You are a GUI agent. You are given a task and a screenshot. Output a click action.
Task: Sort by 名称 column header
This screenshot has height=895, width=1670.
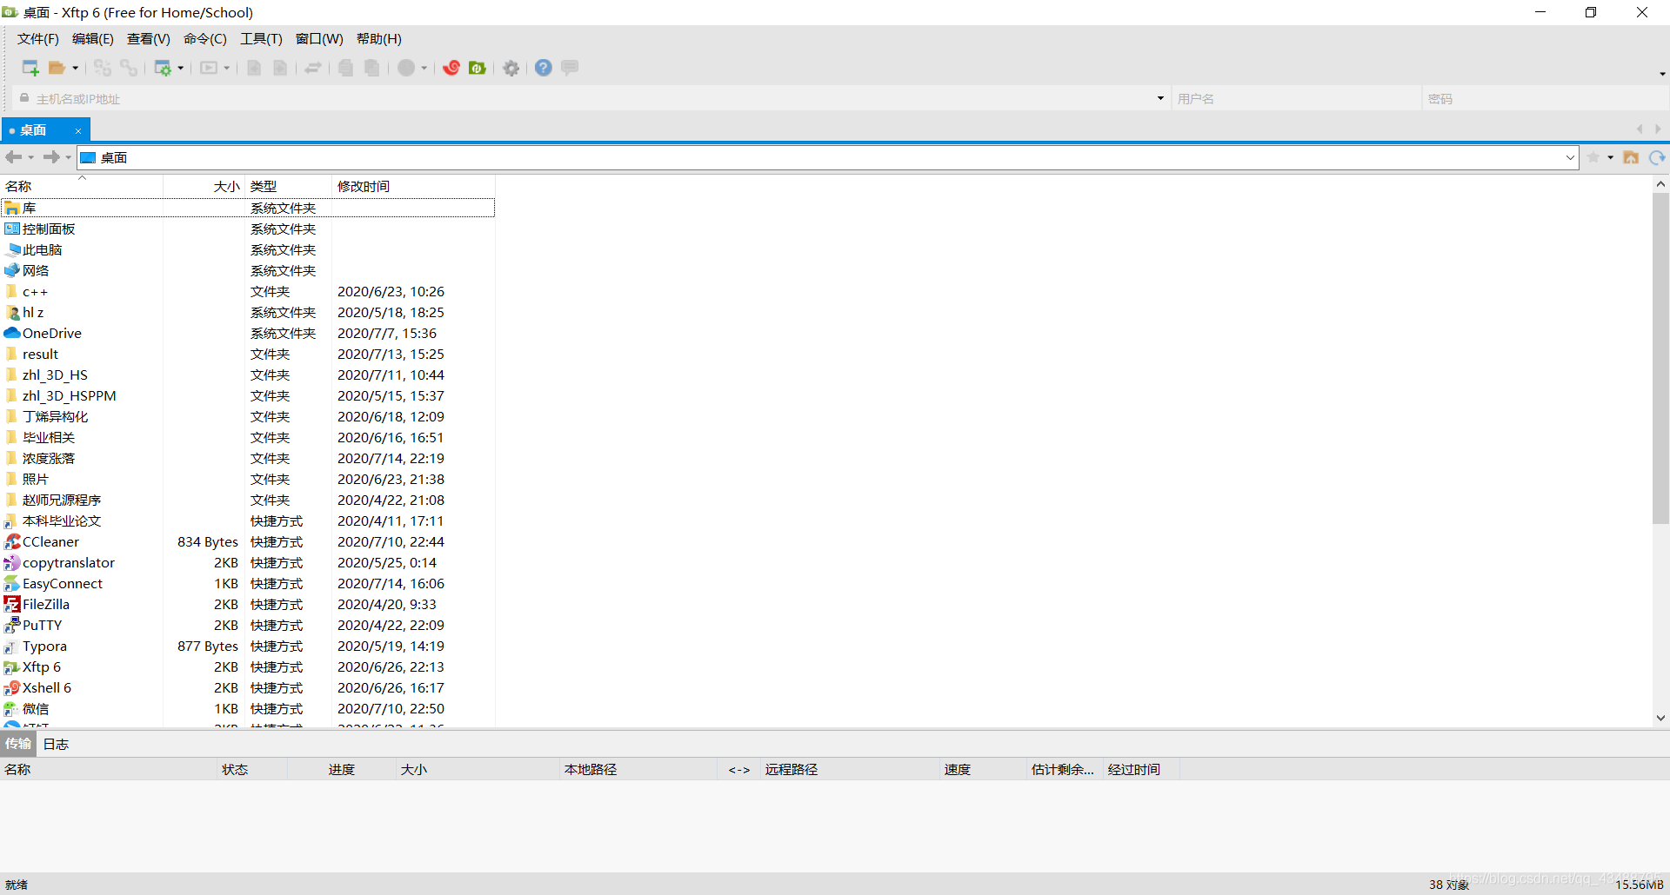[82, 187]
